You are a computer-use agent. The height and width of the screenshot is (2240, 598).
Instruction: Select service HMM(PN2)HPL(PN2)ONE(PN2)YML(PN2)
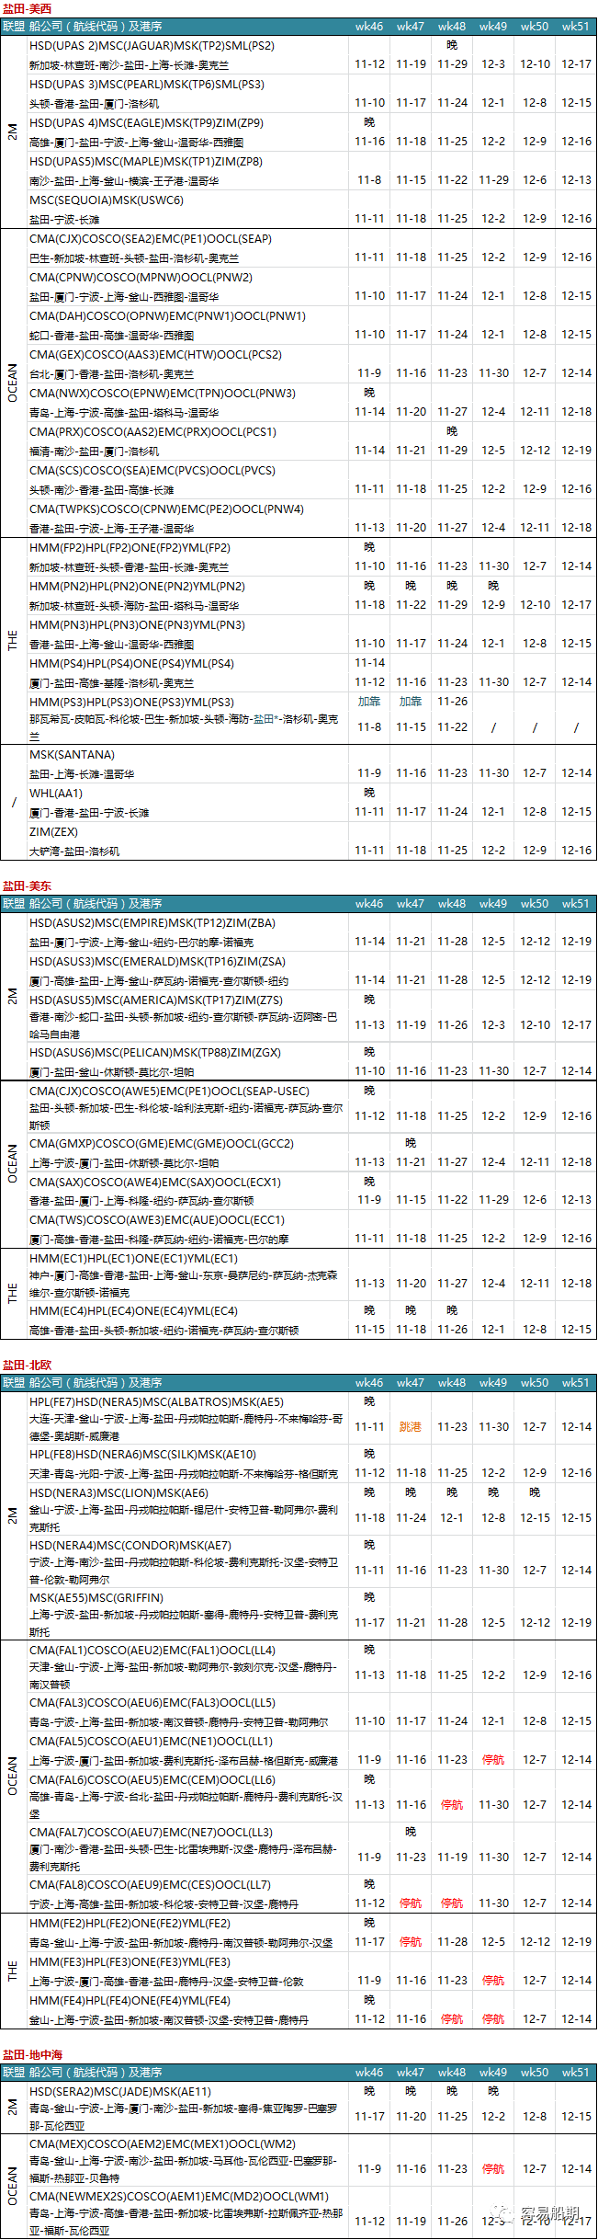pyautogui.click(x=137, y=586)
